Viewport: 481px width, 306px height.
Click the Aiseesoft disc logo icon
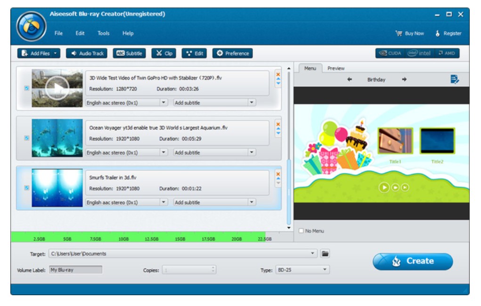[x=31, y=26]
